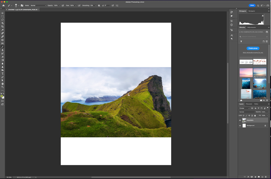Switch to the Channels tab
This screenshot has height=179, width=271.
(249, 104)
